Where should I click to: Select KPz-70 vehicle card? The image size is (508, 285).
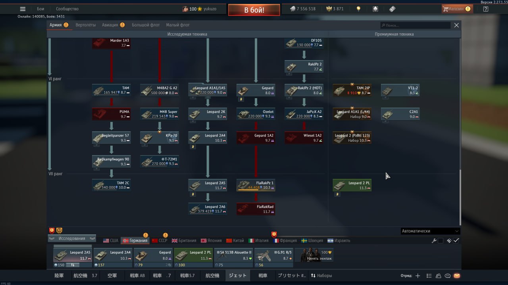pos(160,138)
